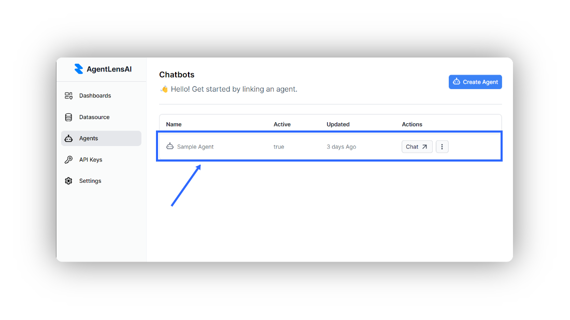The height and width of the screenshot is (320, 570).
Task: Click the arrow icon in Chat button
Action: [x=424, y=147]
